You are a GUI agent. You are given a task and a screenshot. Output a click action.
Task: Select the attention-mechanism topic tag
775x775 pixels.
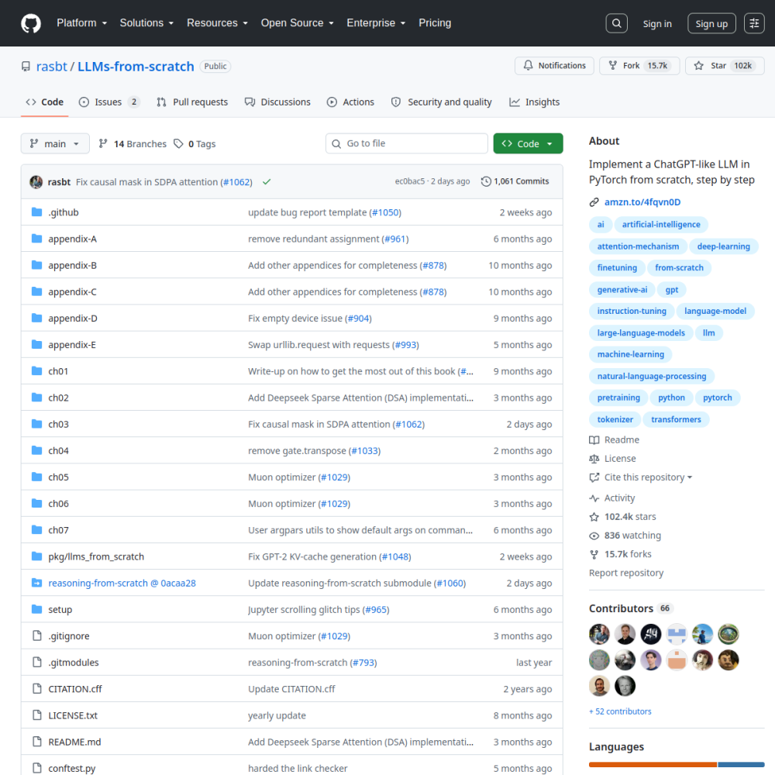pos(638,246)
